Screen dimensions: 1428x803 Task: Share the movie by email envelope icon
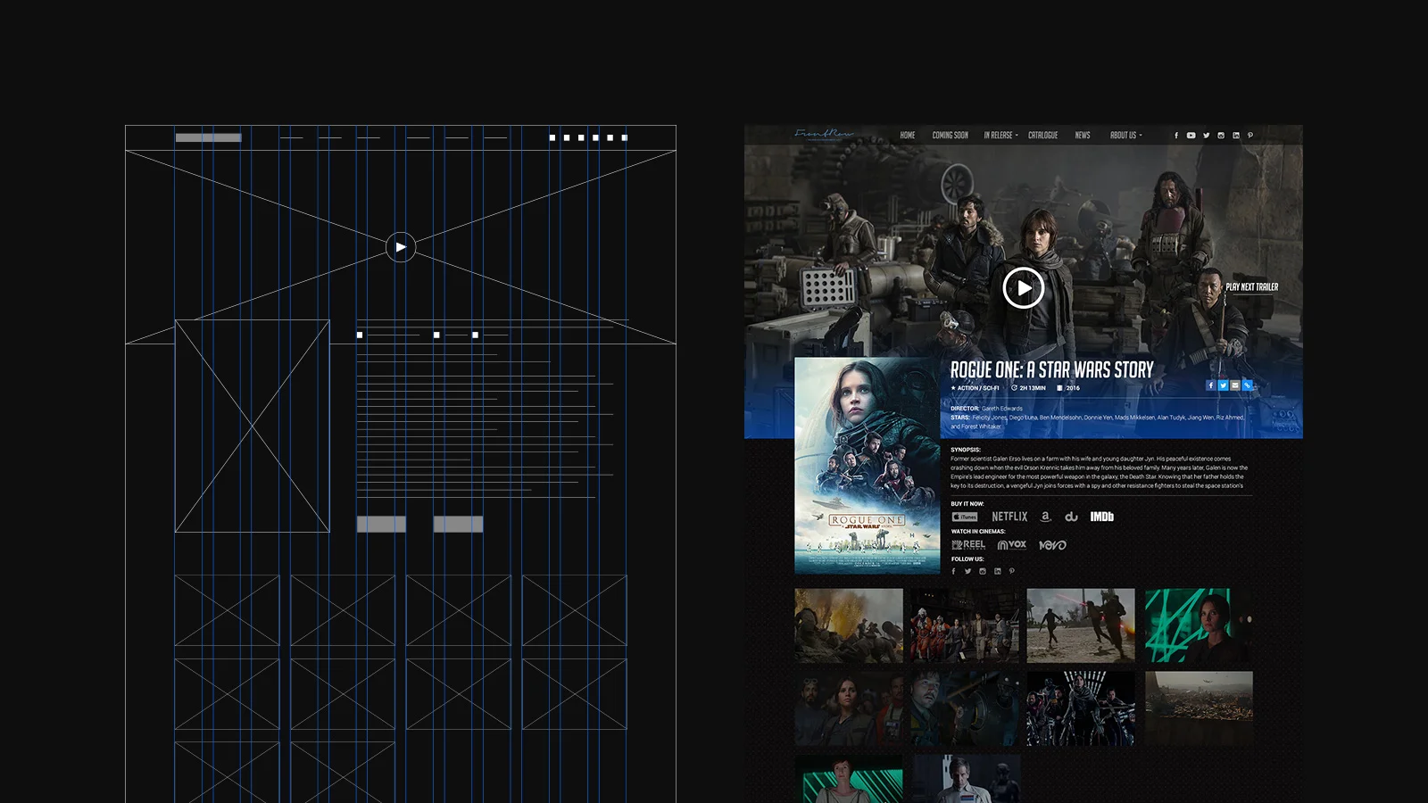[x=1235, y=385]
